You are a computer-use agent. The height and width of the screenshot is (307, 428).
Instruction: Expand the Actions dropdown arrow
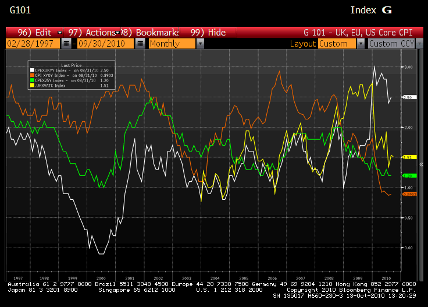[117, 33]
